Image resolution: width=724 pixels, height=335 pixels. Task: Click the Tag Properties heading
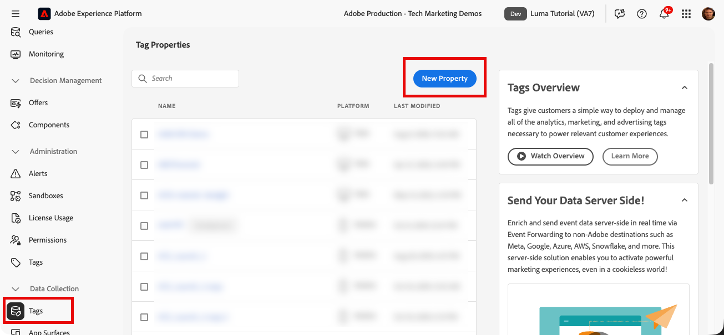click(163, 45)
